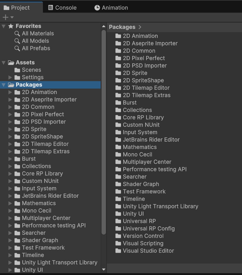Expand the Burst package arrow in tree
This screenshot has width=242, height=275.
coord(10,159)
